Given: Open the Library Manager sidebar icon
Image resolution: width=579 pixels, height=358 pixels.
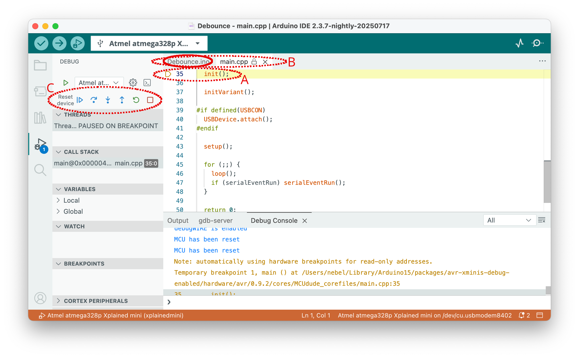Looking at the screenshot, I should (x=40, y=118).
